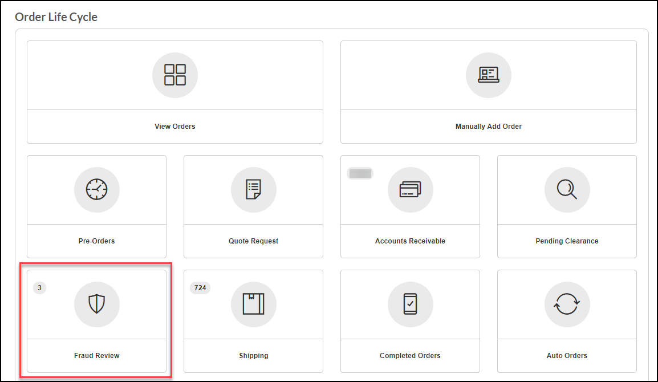Select the Pre-Orders label
This screenshot has height=382, width=658.
pos(96,241)
